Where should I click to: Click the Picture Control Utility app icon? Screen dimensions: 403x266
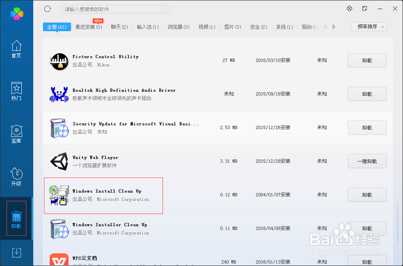coord(59,61)
